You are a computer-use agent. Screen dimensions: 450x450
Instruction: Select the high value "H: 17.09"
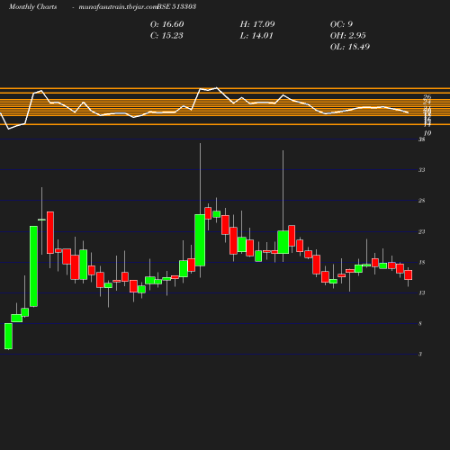point(257,24)
